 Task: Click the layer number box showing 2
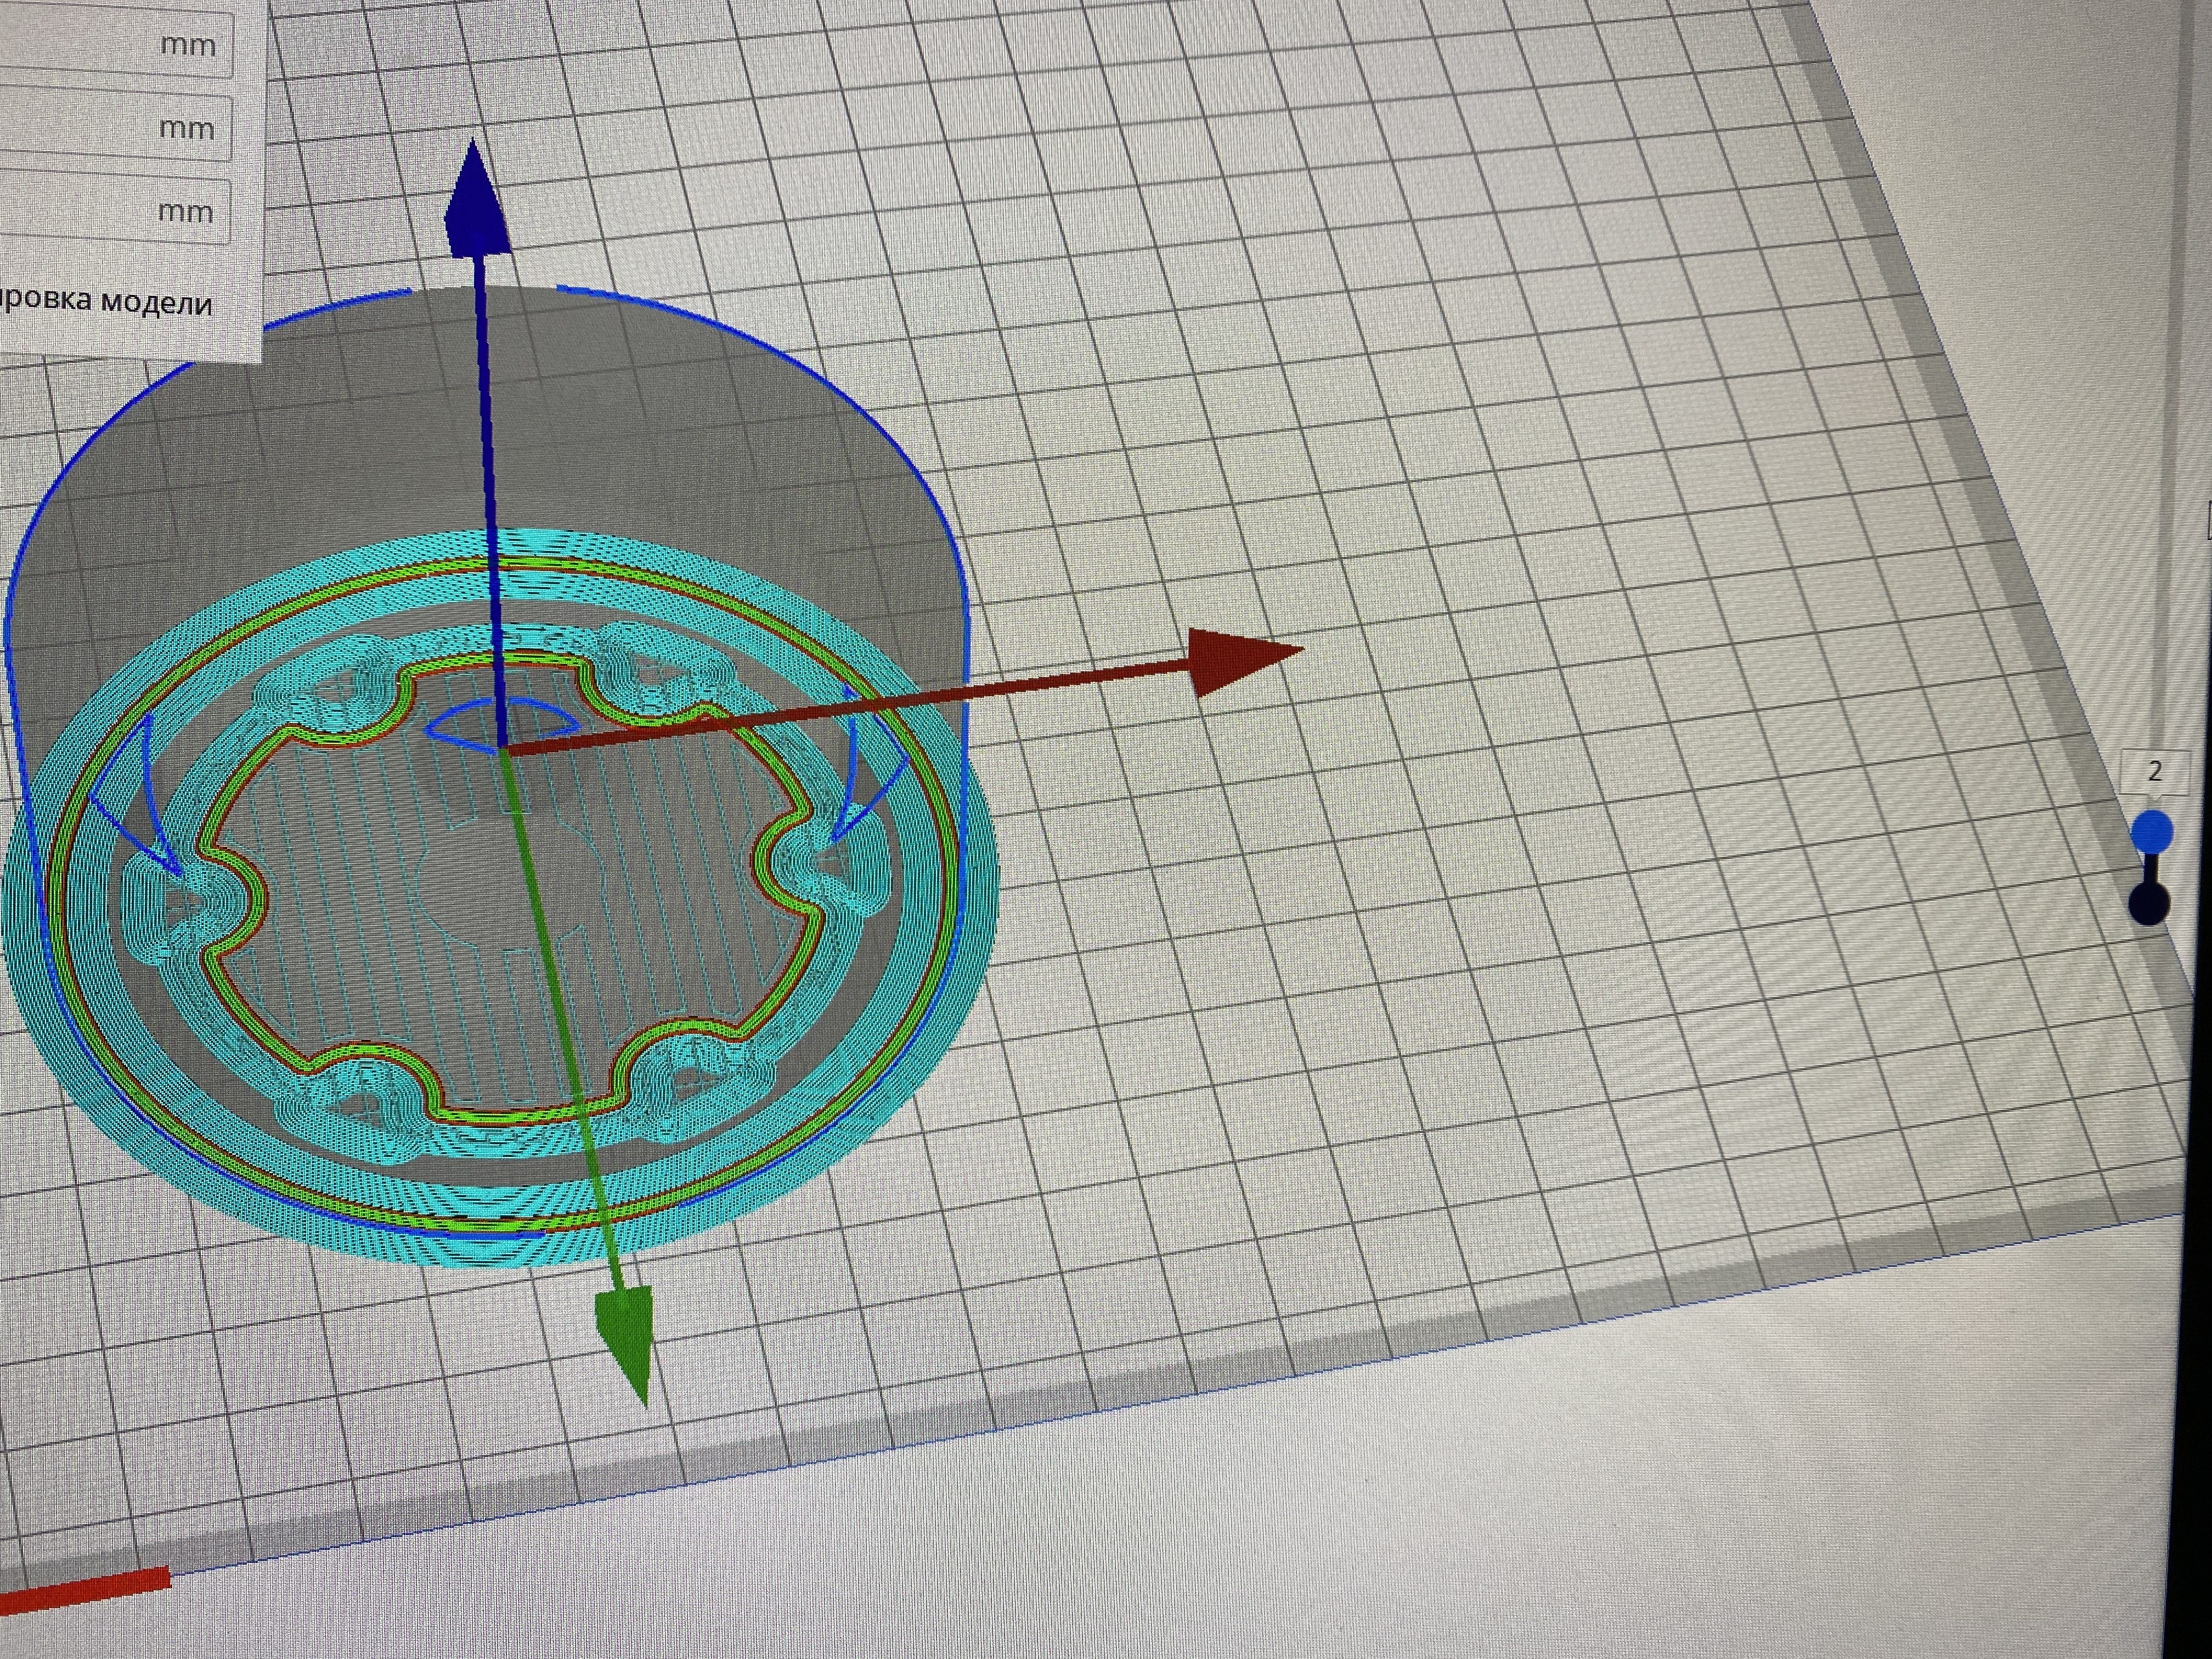point(2154,771)
